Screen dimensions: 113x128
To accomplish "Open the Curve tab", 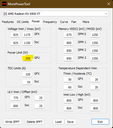I will coord(64,22).
